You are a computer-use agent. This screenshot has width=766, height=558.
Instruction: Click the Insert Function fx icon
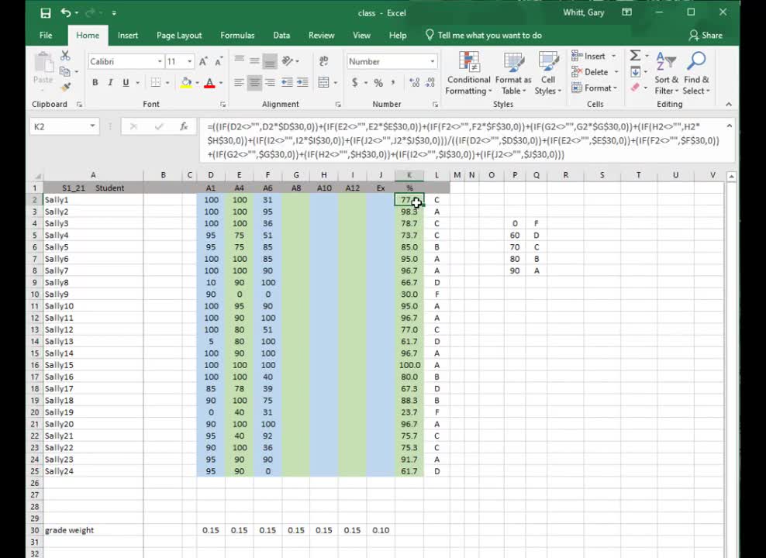click(184, 126)
